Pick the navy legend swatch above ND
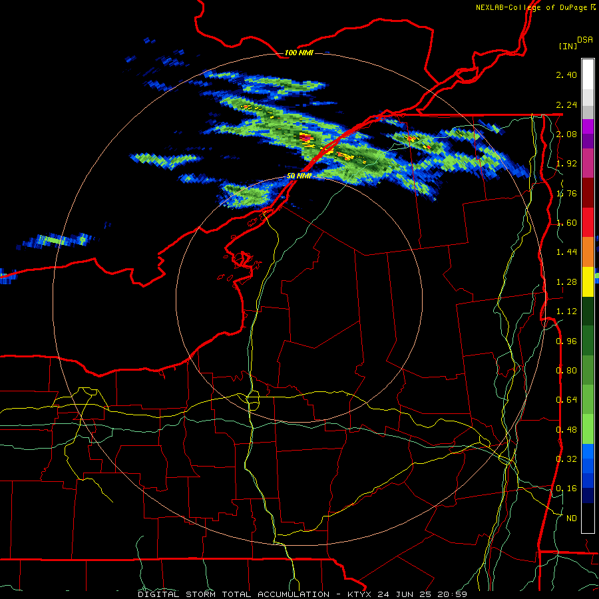This screenshot has height=599, width=599. [588, 496]
